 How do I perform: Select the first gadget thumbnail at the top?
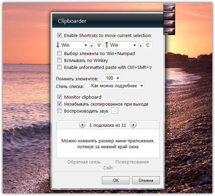coord(169,8)
